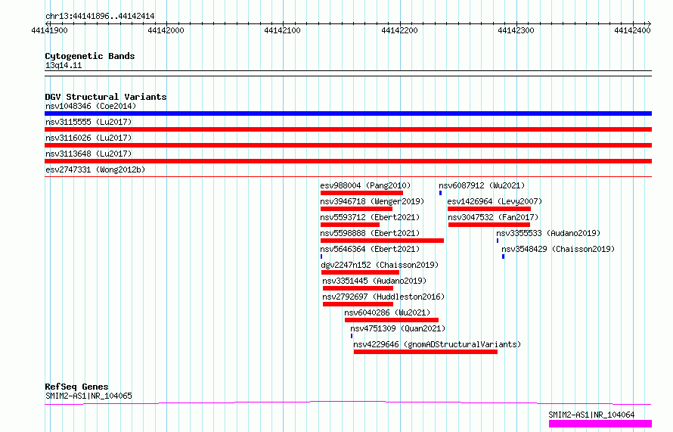Screen dimensions: 673x432
Task: Open nsv2792697 (Huddleston2016) variant
Action: click(x=383, y=297)
